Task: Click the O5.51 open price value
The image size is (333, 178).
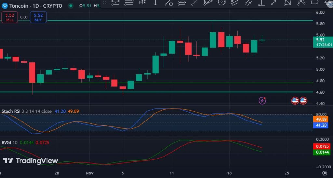Action: point(86,6)
